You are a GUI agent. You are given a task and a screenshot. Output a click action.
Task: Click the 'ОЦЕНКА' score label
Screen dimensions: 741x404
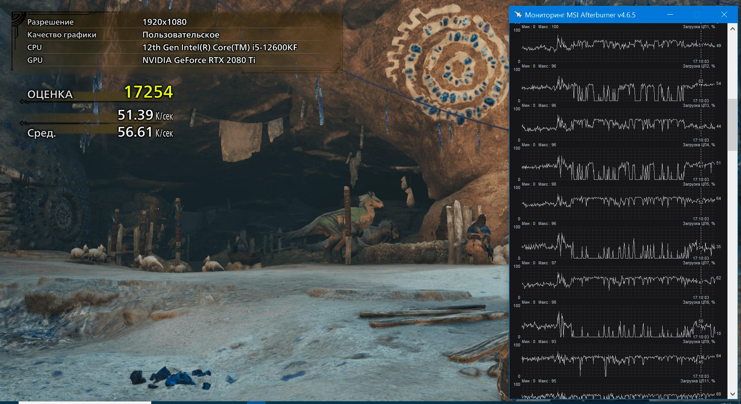click(50, 94)
